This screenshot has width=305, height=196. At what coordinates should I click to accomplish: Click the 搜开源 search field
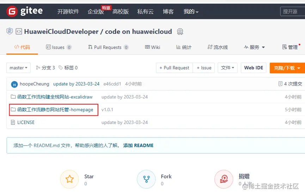293,12
